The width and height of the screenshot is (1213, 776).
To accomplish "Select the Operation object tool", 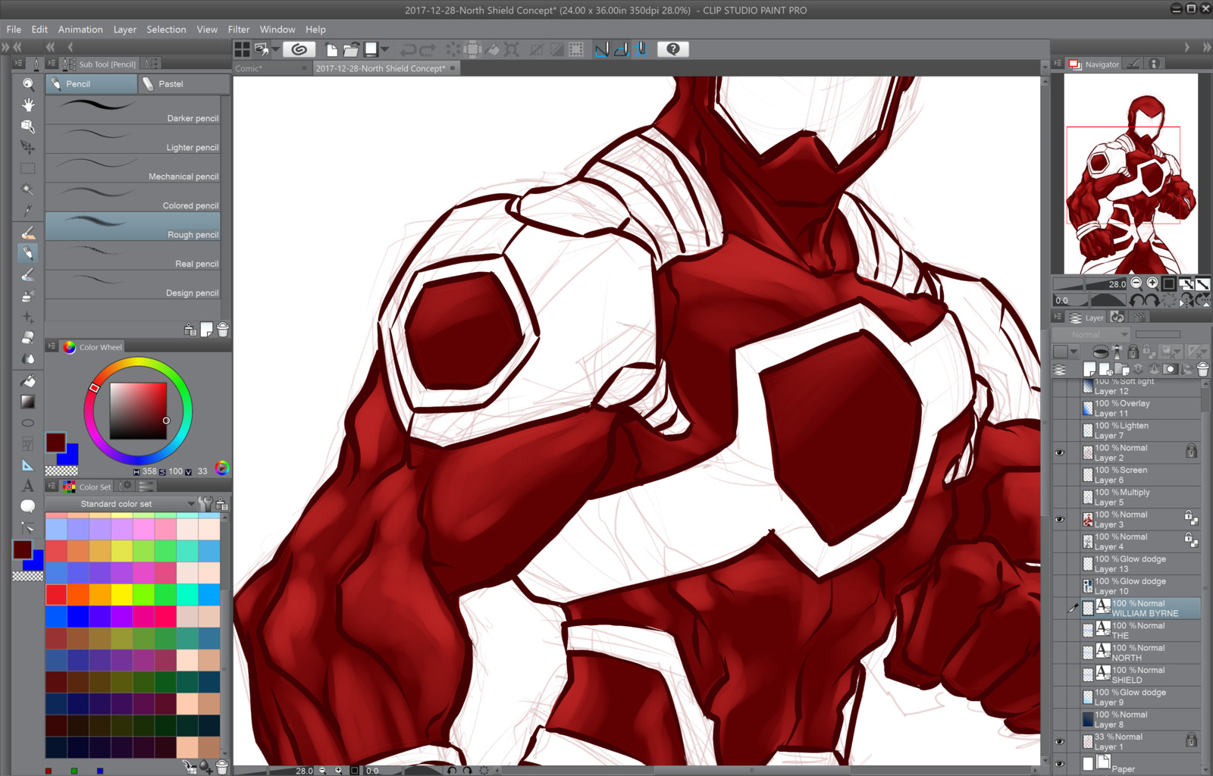I will [28, 126].
